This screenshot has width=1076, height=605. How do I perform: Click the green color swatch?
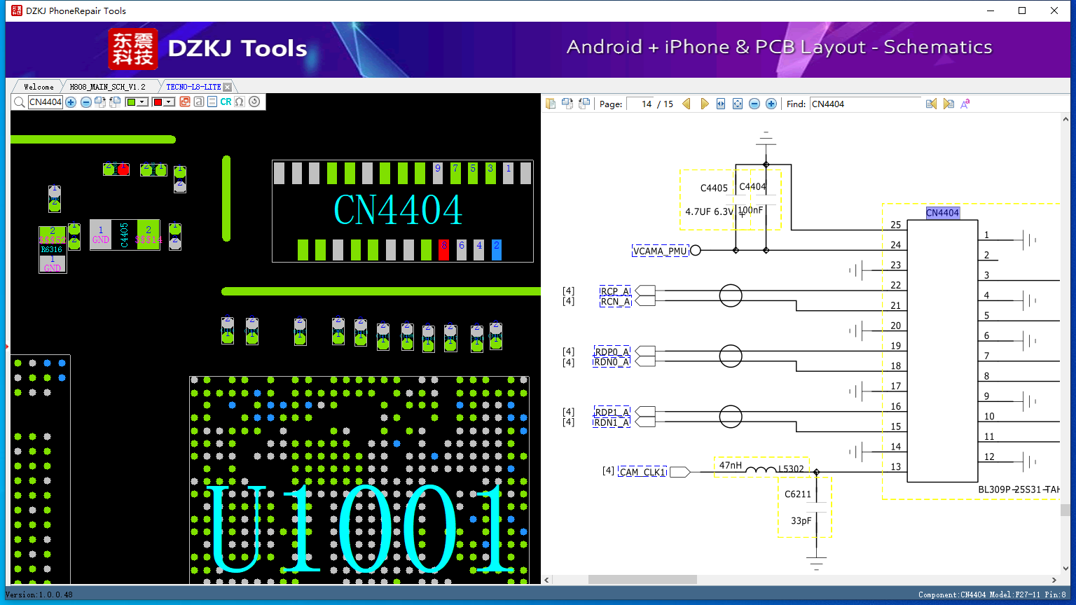click(131, 102)
